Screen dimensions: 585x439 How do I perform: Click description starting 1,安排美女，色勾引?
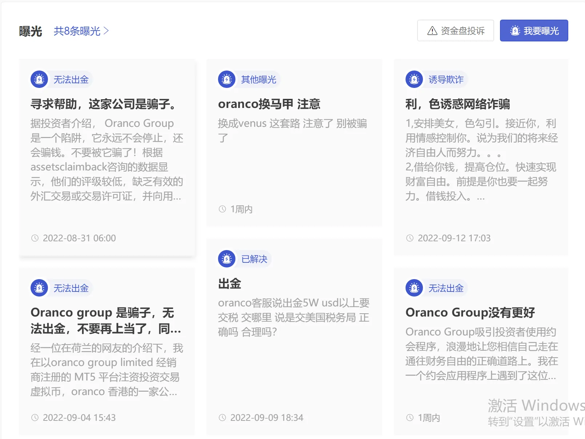[x=481, y=160]
